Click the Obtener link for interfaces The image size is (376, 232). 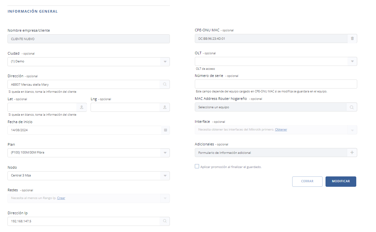tap(281, 130)
